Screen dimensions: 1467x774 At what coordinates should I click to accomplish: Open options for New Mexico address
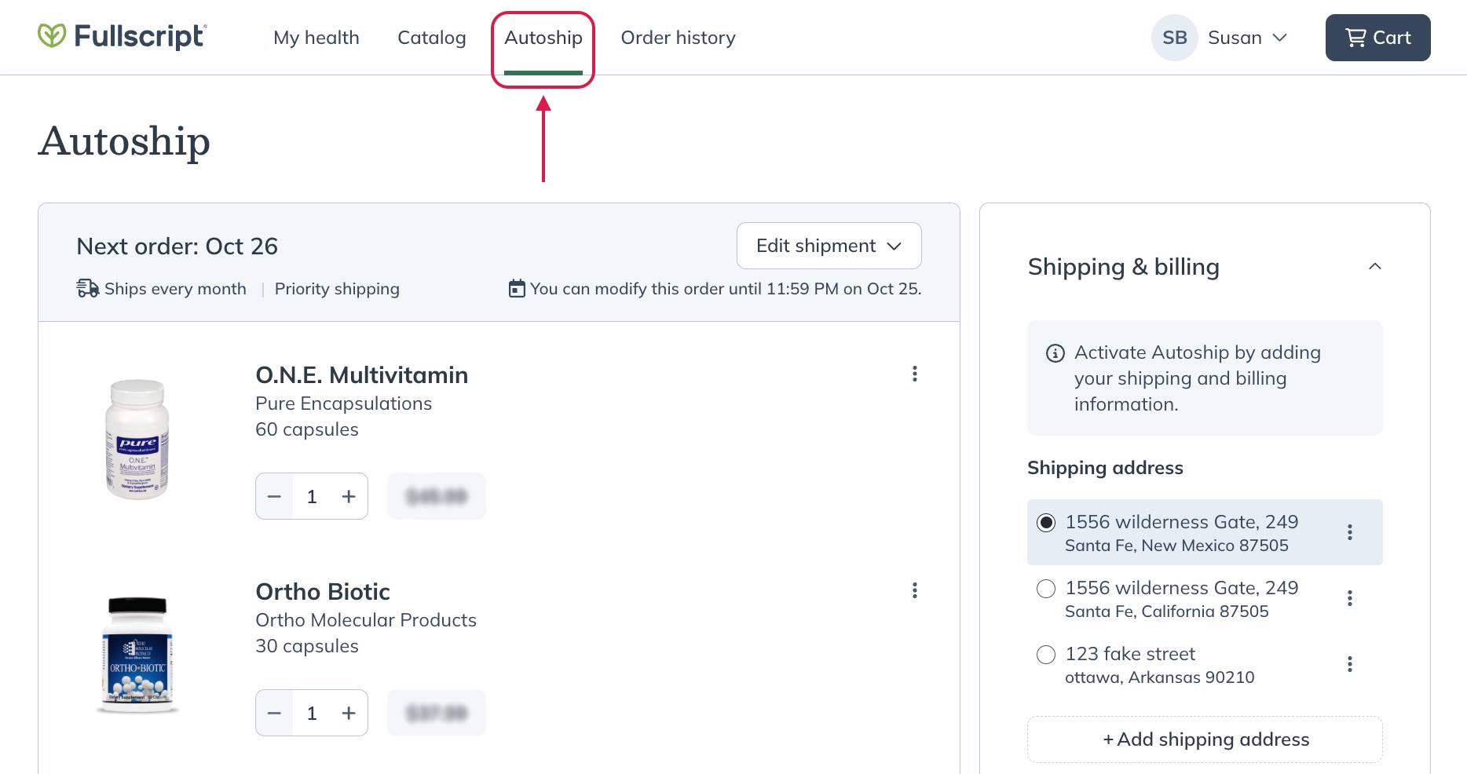(1349, 532)
